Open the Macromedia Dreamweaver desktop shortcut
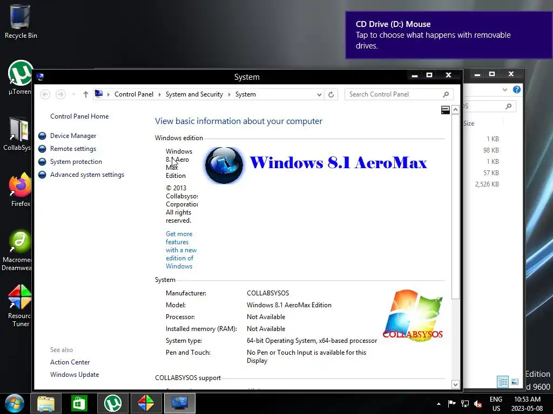553x414 pixels. 17,250
